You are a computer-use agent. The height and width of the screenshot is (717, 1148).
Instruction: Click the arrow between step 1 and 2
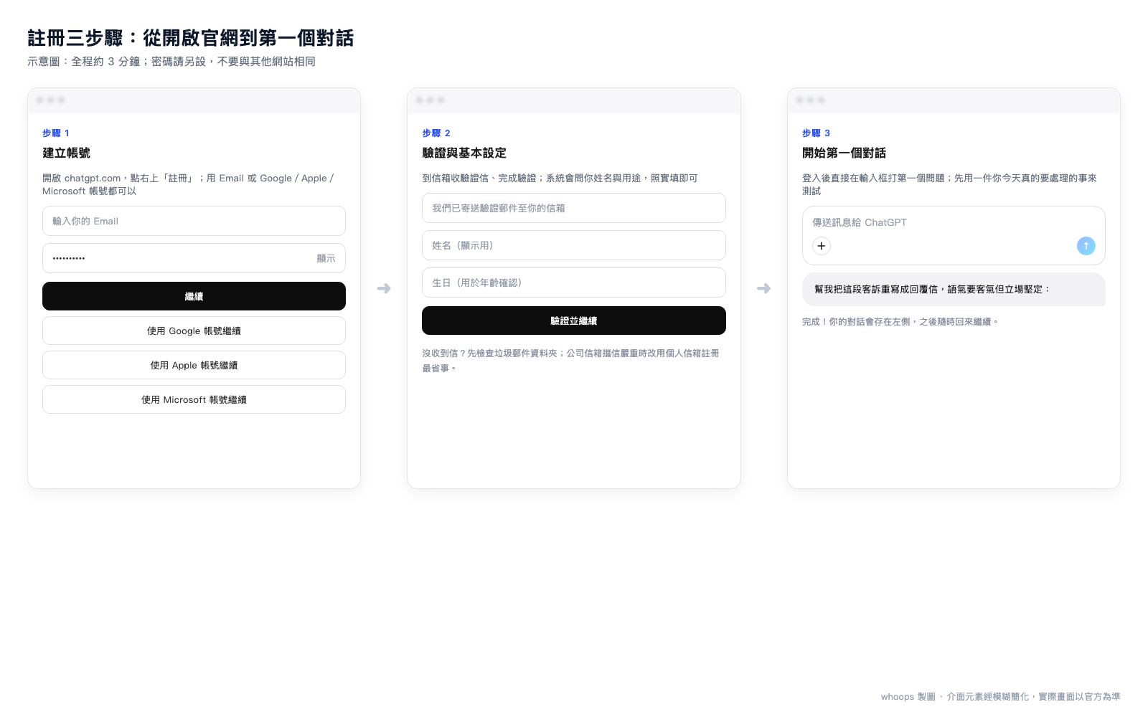coord(384,288)
